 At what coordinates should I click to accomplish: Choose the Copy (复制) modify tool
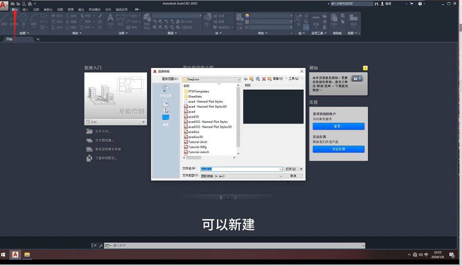57,22
